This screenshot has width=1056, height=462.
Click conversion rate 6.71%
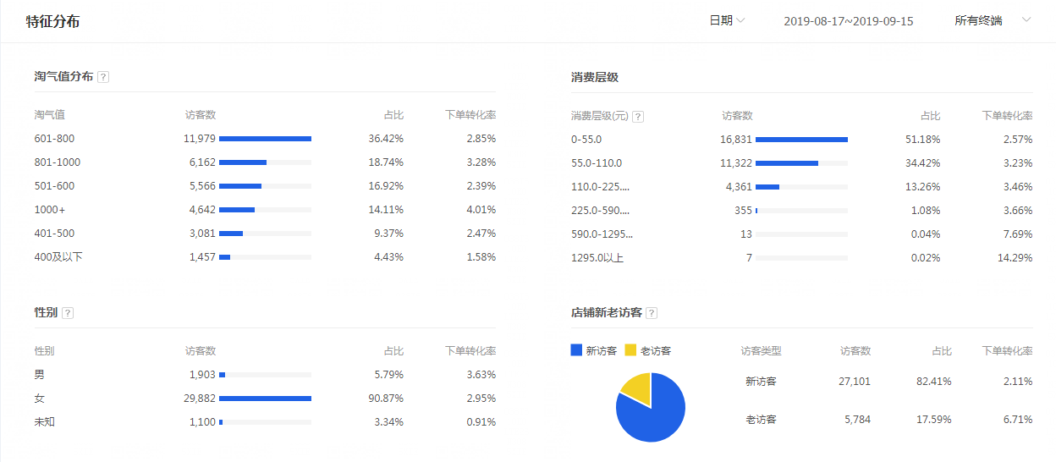point(1018,419)
